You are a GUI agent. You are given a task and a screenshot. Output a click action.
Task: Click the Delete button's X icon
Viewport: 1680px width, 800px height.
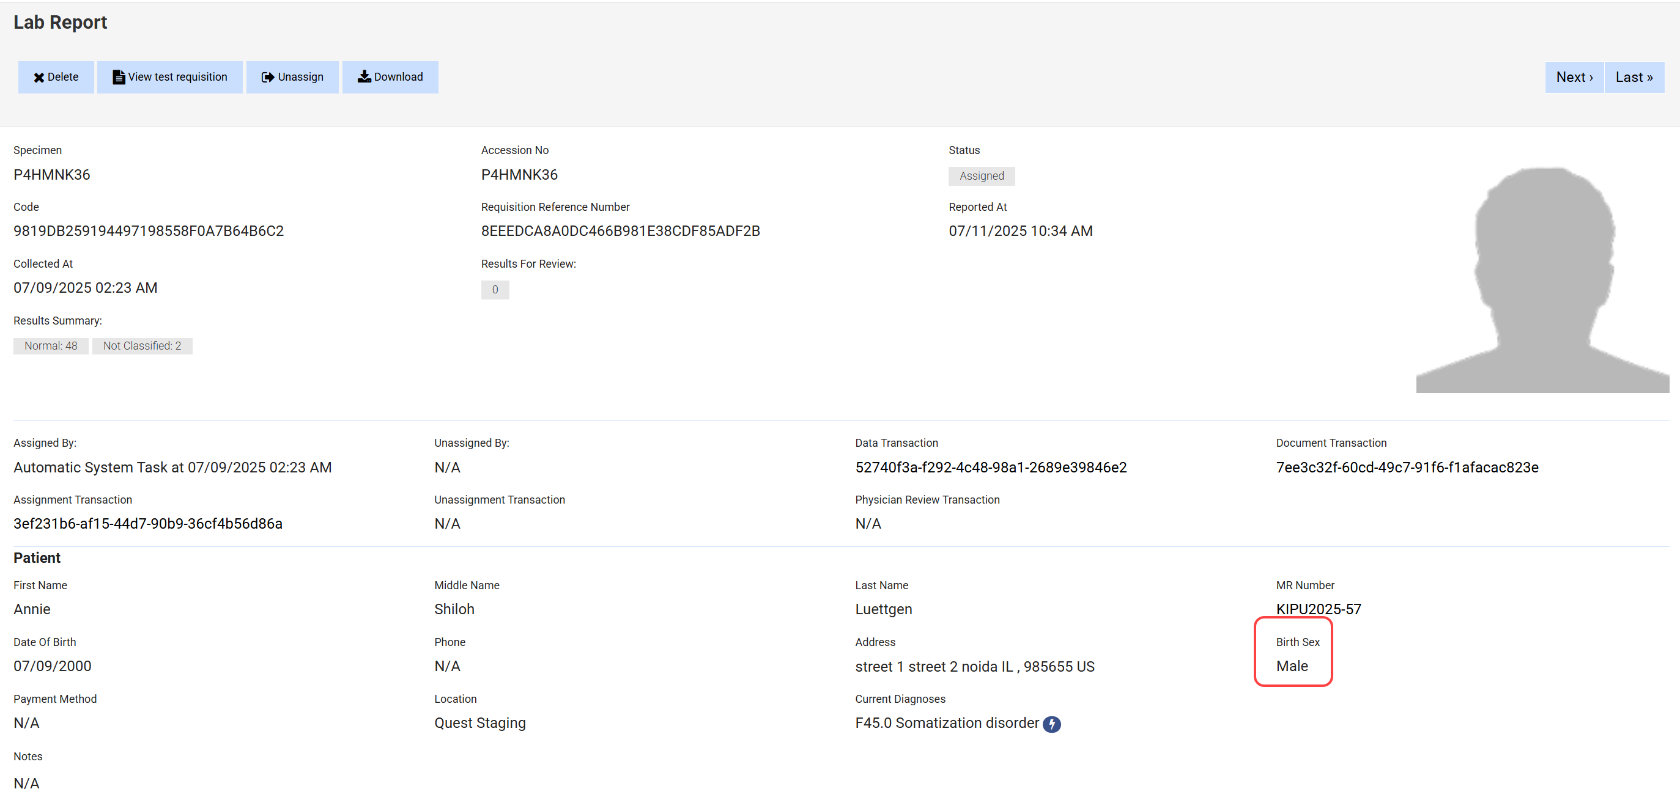tap(39, 78)
